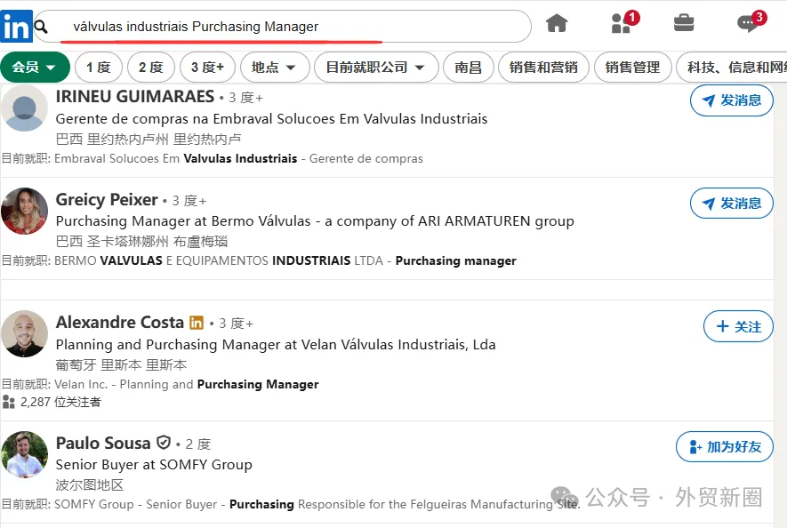Click the location '巴西 圣卡塔琳娜州 布盧梅瑙'
This screenshot has height=528, width=787.
tap(141, 242)
